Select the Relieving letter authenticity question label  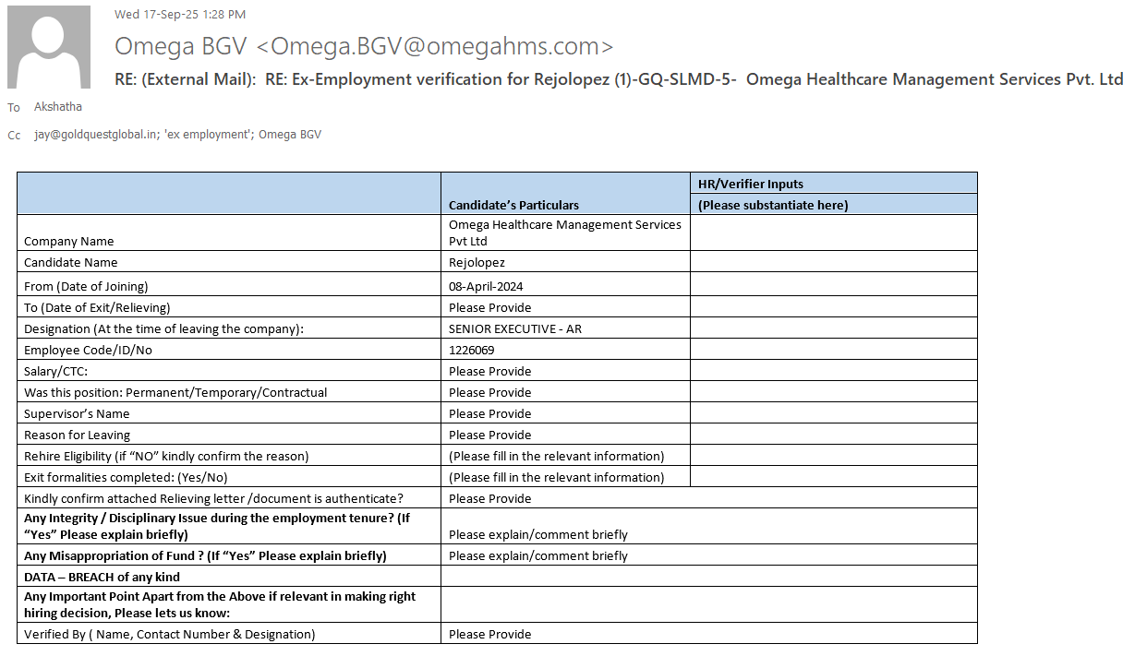(x=213, y=498)
